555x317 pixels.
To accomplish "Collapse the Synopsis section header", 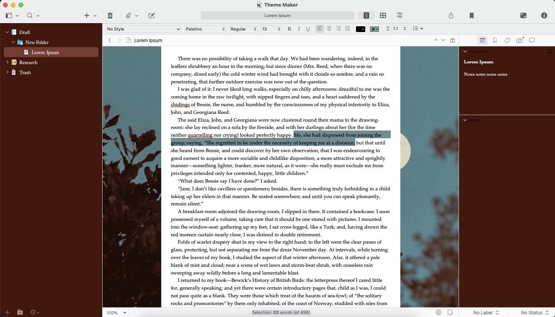I will pyautogui.click(x=465, y=51).
